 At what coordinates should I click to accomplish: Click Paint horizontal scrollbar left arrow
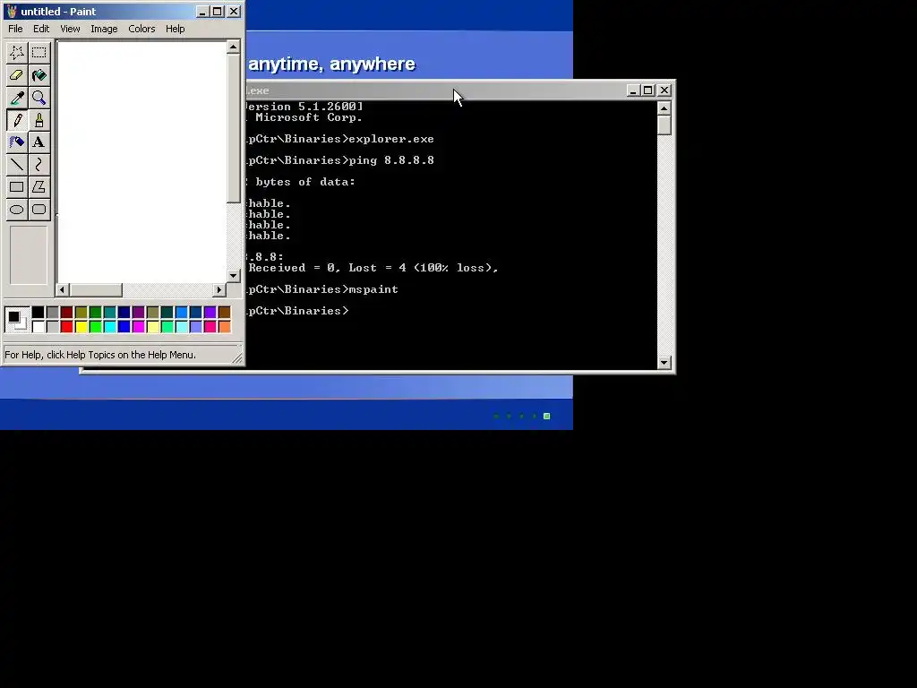(x=63, y=289)
